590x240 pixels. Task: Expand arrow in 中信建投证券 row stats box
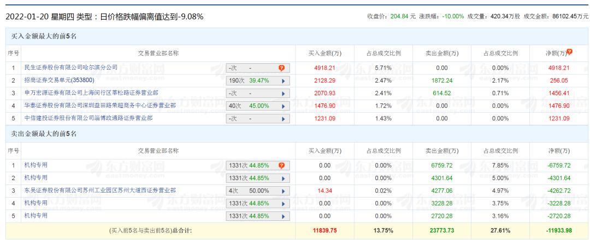click(283, 119)
